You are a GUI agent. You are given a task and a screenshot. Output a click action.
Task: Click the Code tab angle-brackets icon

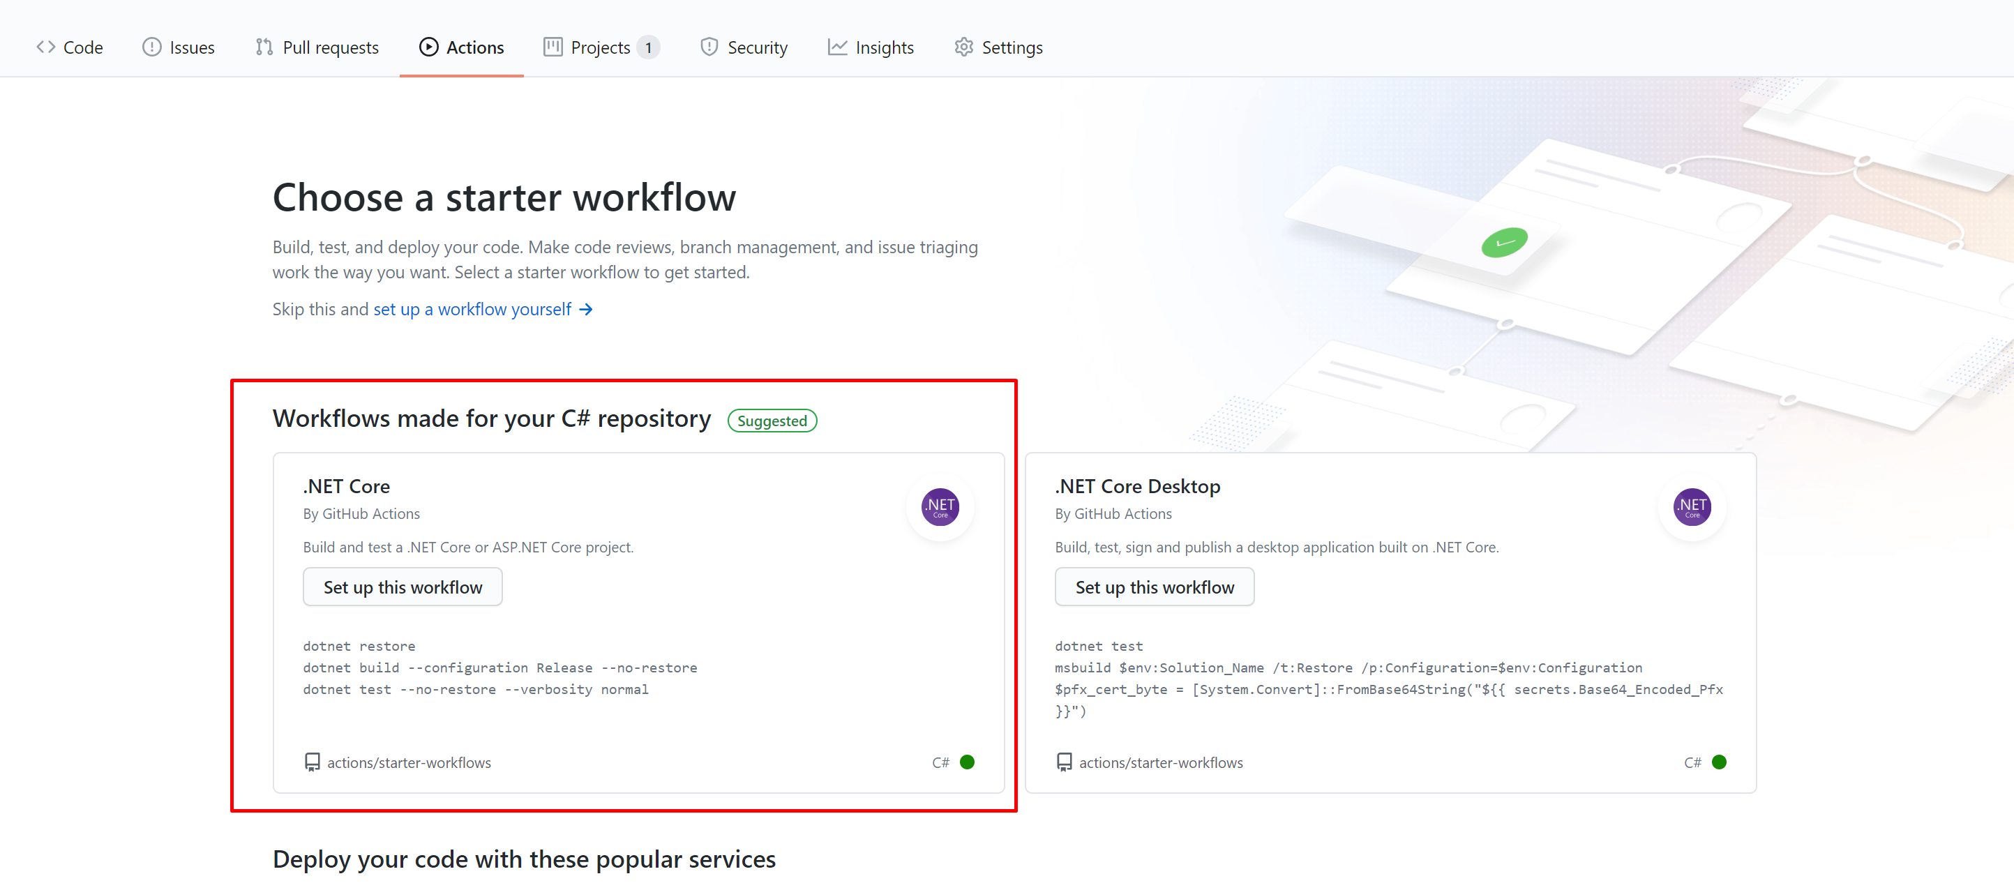[45, 47]
